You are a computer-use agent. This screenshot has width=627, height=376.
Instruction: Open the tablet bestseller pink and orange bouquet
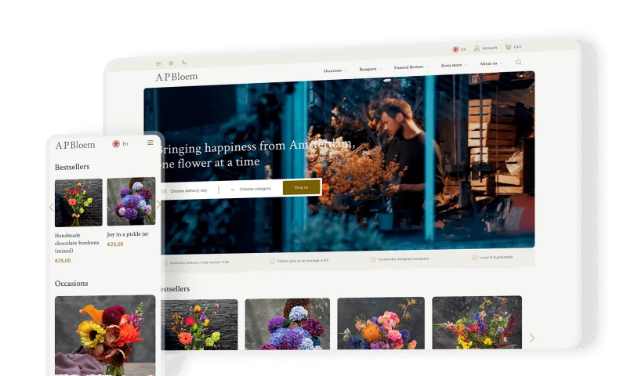[x=381, y=323]
